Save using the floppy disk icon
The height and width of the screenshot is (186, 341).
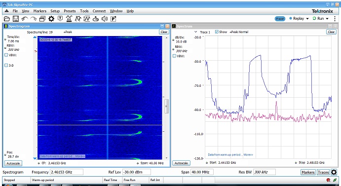click(16, 19)
